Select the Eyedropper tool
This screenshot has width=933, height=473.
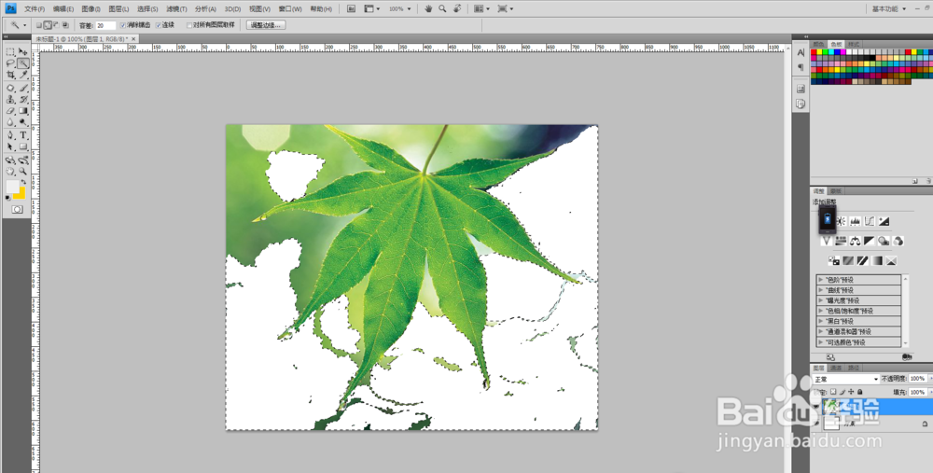click(x=23, y=75)
